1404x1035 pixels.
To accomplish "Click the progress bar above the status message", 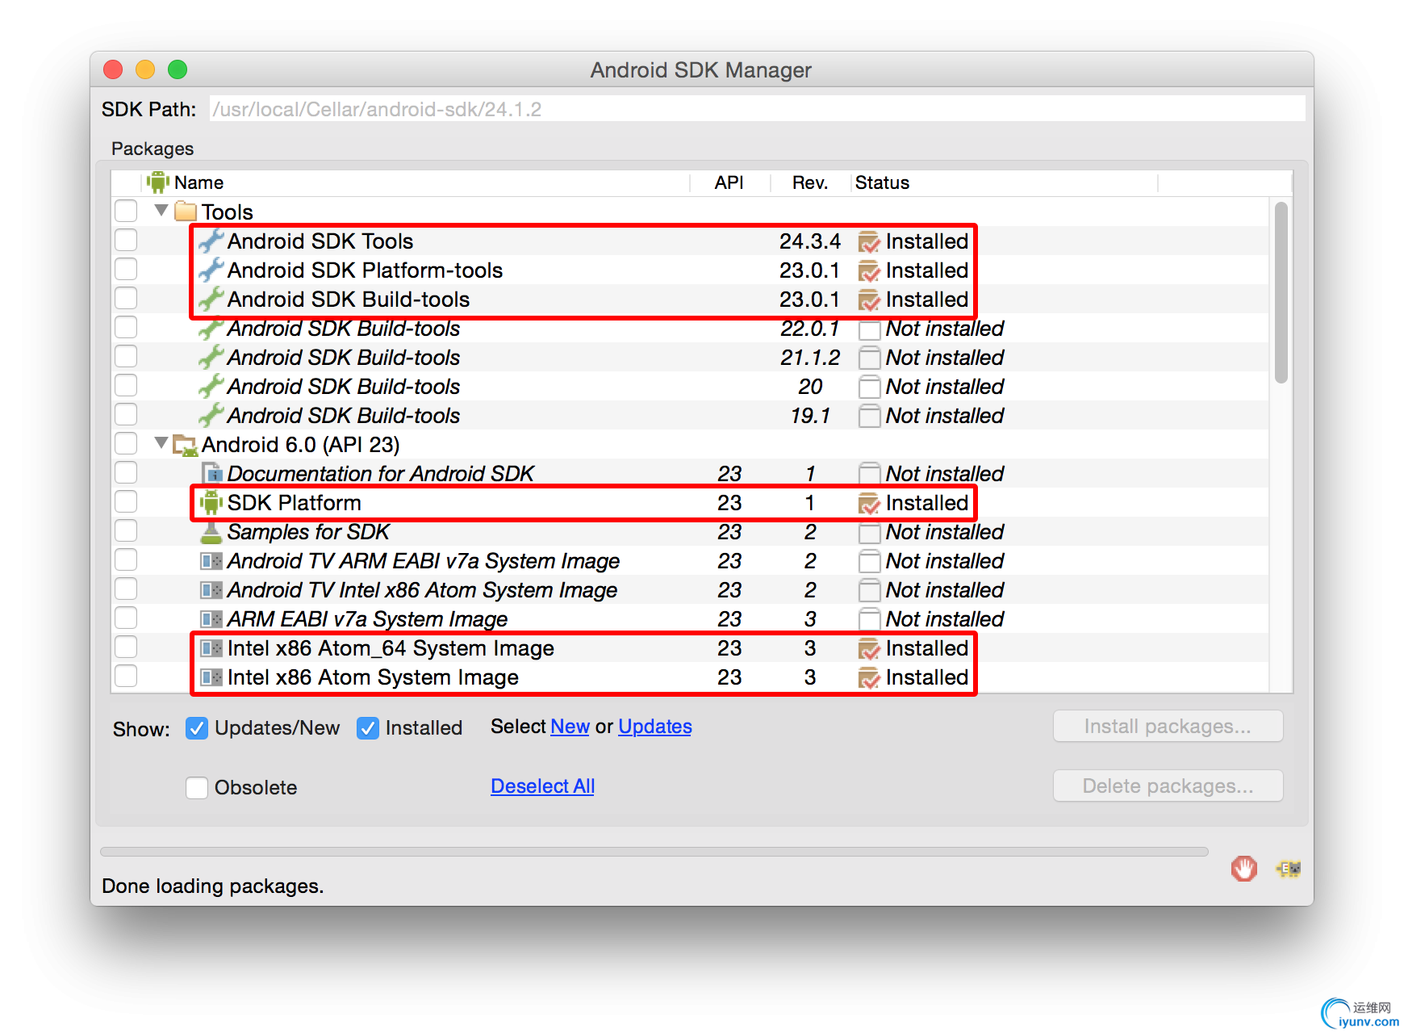I will pyautogui.click(x=654, y=852).
